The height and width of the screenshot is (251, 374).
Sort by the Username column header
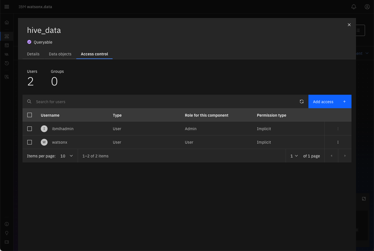50,115
